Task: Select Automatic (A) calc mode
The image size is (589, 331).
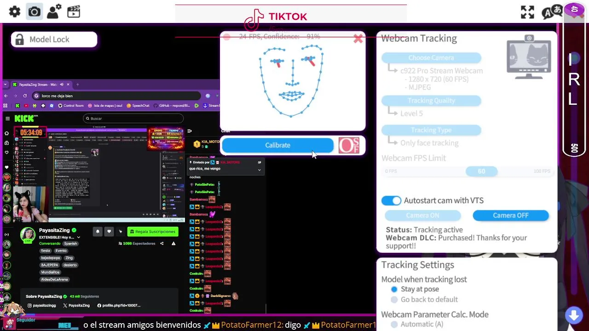Action: [394, 325]
